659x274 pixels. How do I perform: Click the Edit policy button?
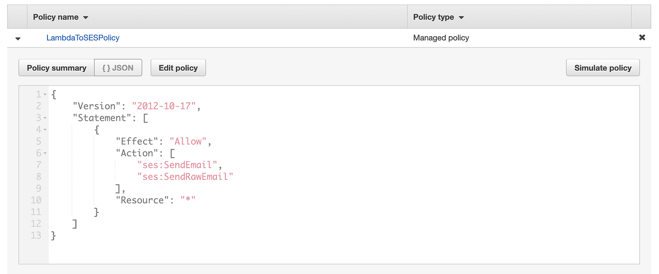(x=178, y=68)
